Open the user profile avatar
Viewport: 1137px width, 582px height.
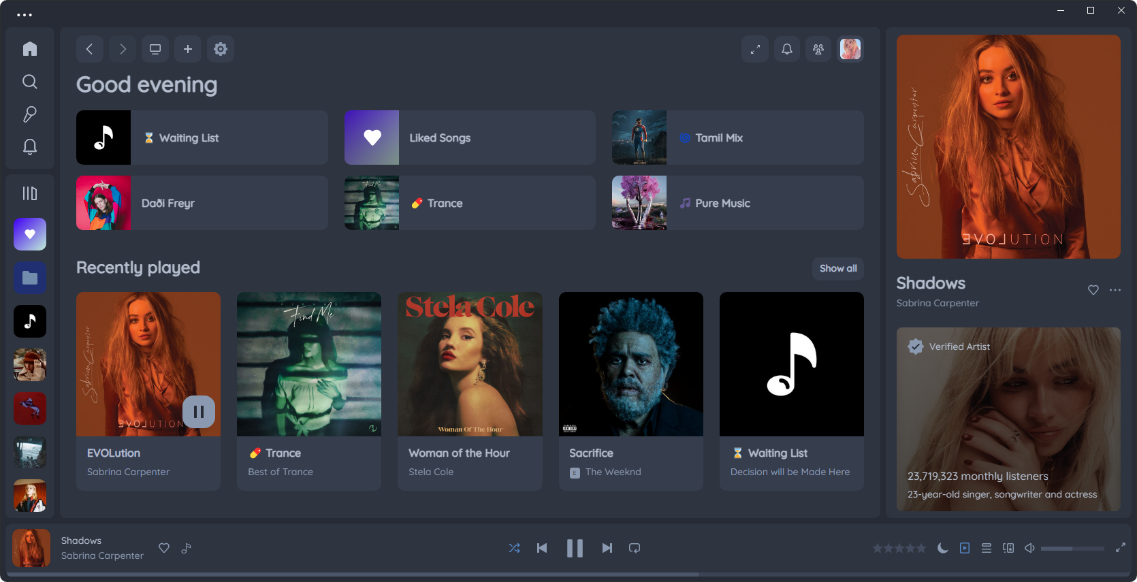coord(850,49)
